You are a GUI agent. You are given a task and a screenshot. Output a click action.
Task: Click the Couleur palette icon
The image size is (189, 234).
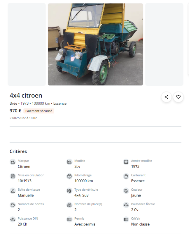(126, 191)
